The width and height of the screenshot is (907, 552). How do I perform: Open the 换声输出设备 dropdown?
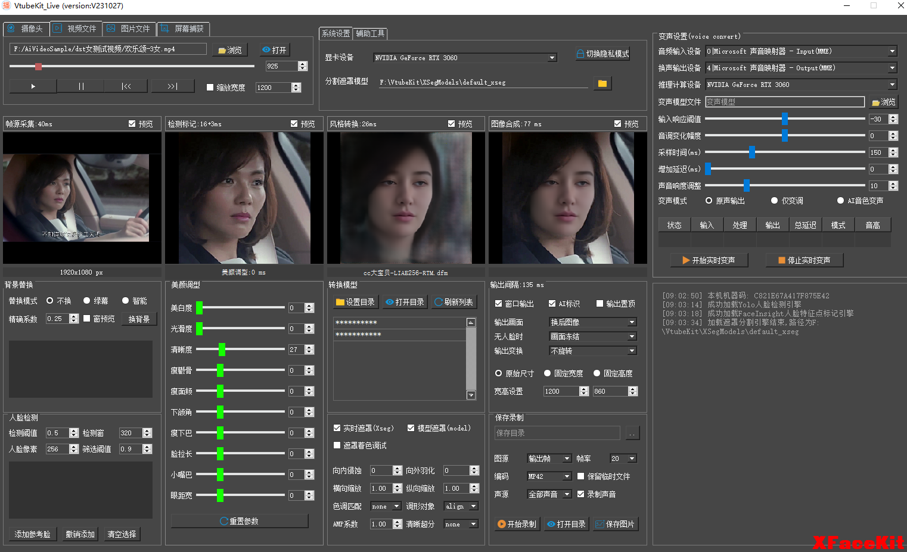[x=802, y=68]
